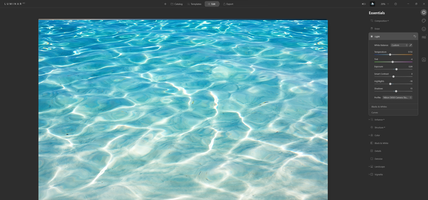Open the White Balance Custom dropdown
This screenshot has height=200, width=428.
(400, 45)
